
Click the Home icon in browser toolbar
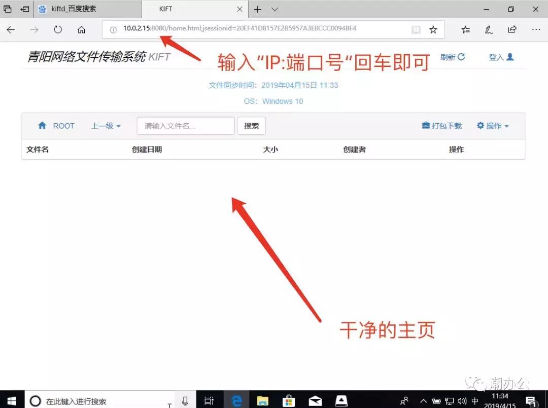(82, 29)
